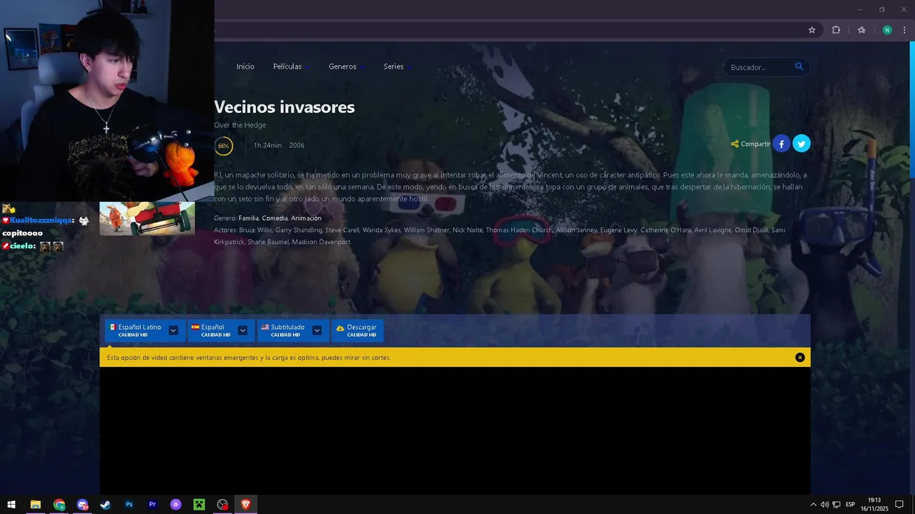Click the Kualitozzzniqqa chat username

[x=41, y=221]
